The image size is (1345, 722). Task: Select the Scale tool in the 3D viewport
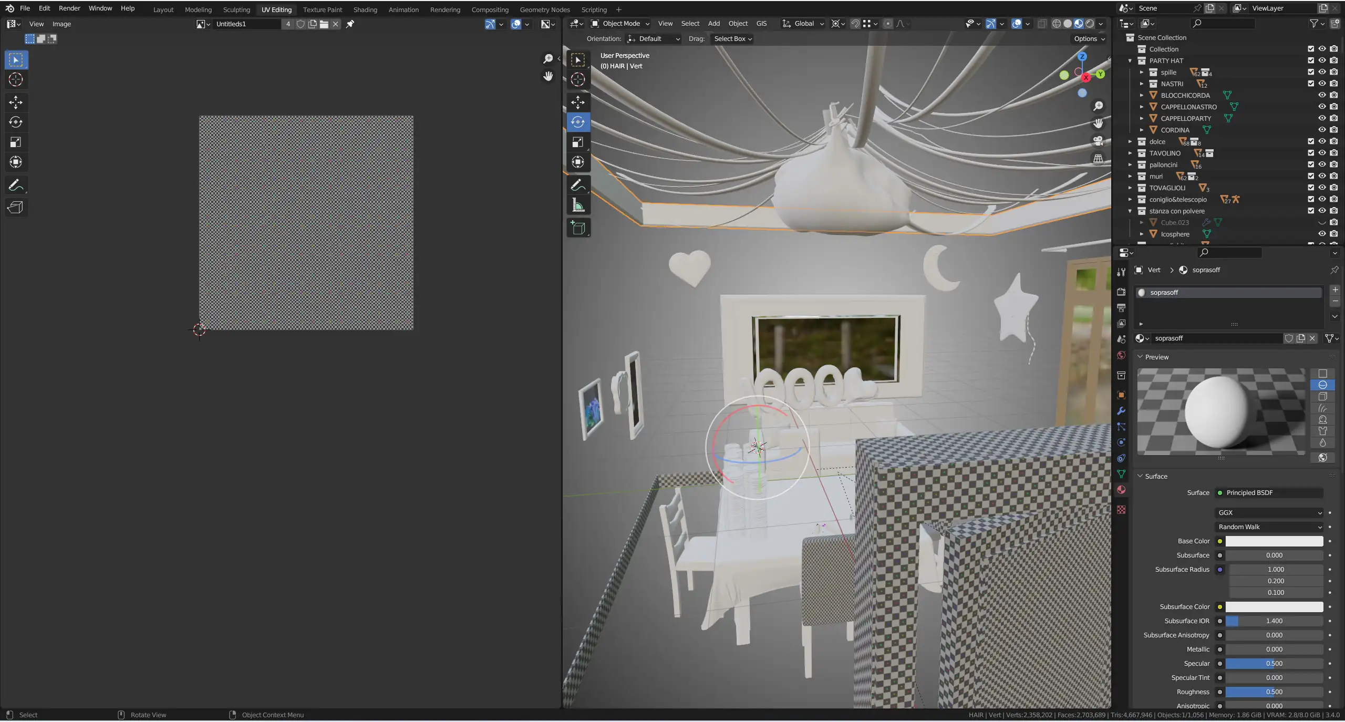[578, 142]
